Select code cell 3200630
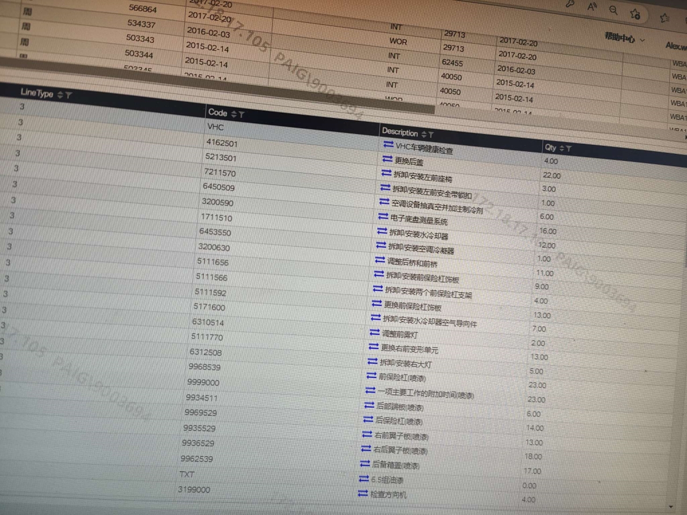 pos(214,247)
